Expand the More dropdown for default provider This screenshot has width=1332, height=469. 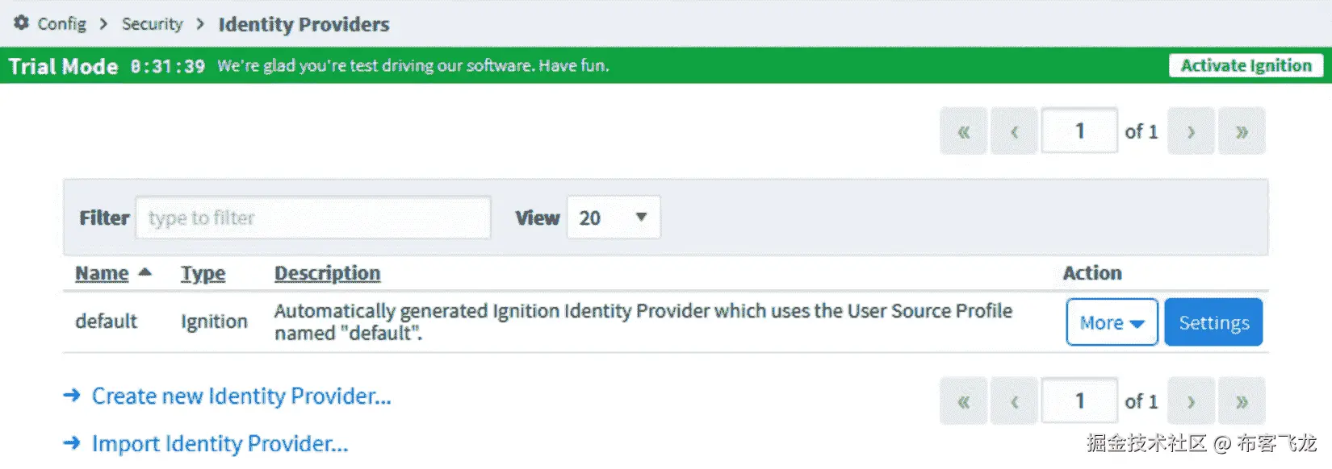[1112, 322]
